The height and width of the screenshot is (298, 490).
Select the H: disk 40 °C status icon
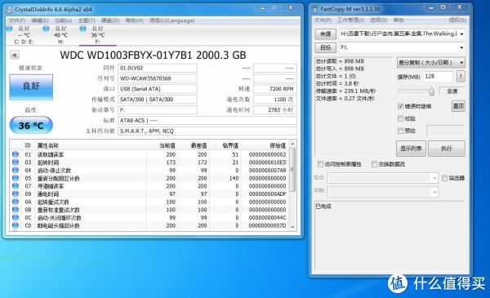click(47, 29)
